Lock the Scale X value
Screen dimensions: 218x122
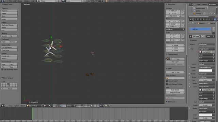(x=183, y=35)
